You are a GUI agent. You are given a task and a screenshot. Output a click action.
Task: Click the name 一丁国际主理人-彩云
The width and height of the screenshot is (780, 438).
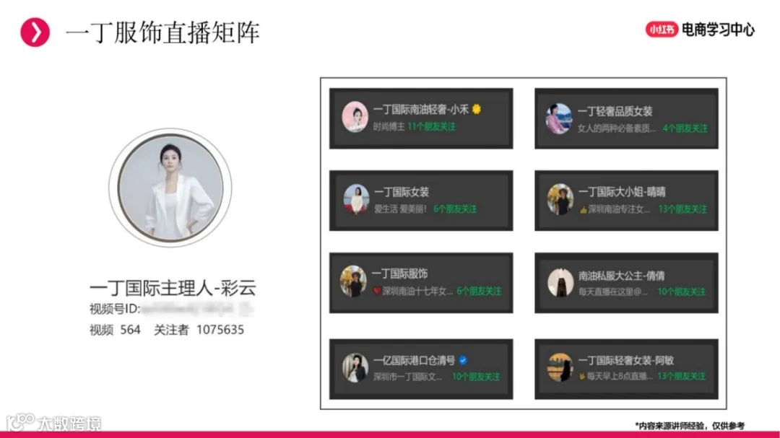173,288
